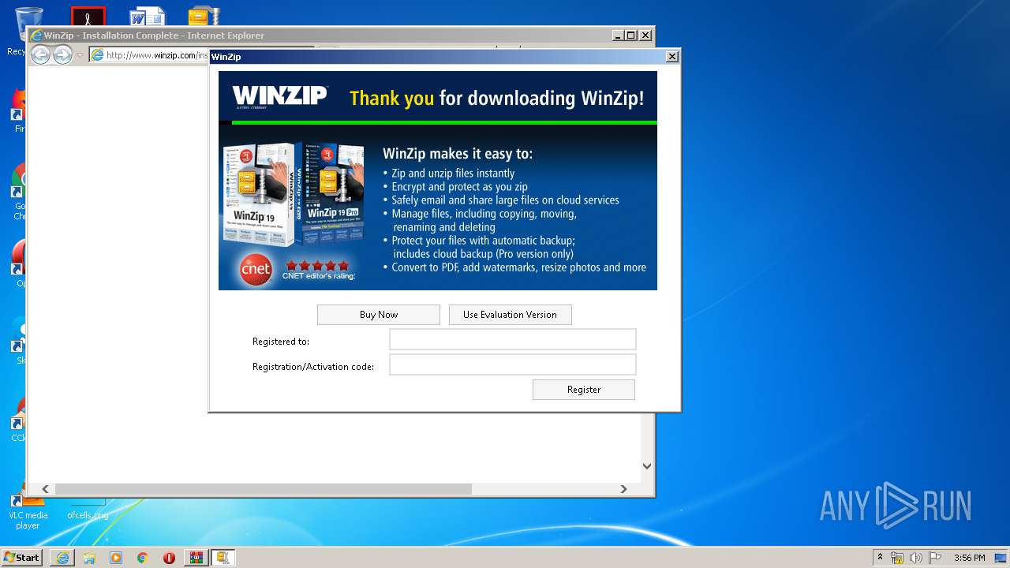Click the Internet Explorer address bar URL
The height and width of the screenshot is (568, 1010).
tap(158, 55)
